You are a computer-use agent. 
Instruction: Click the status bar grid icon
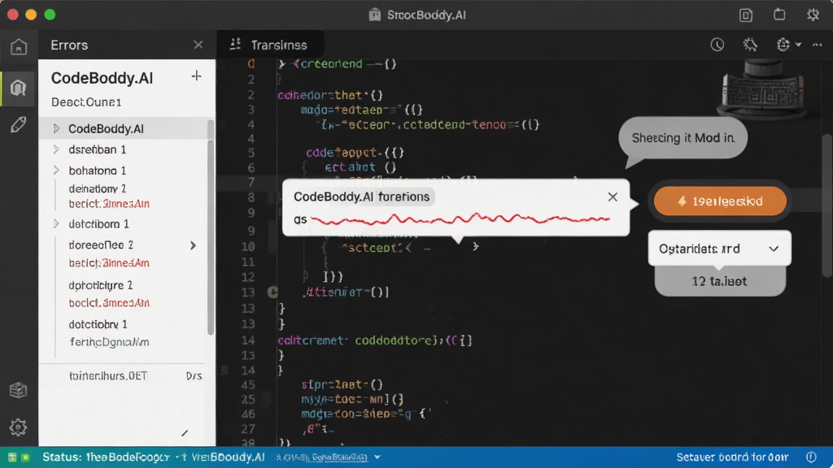tap(11, 457)
